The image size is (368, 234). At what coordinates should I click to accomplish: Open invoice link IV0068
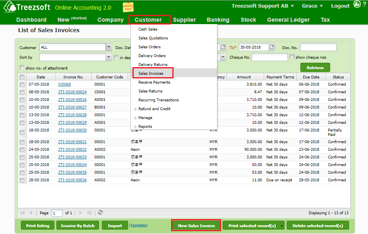coord(64,84)
